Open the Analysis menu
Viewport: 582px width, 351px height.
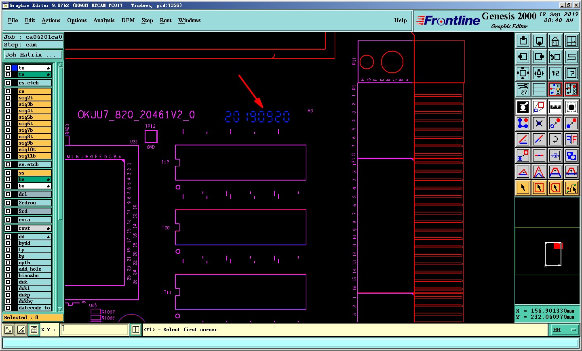[x=104, y=20]
